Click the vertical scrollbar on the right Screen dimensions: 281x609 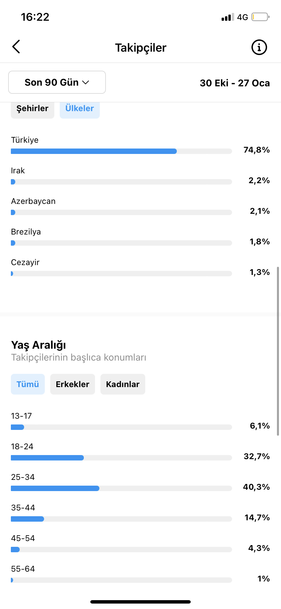click(278, 351)
